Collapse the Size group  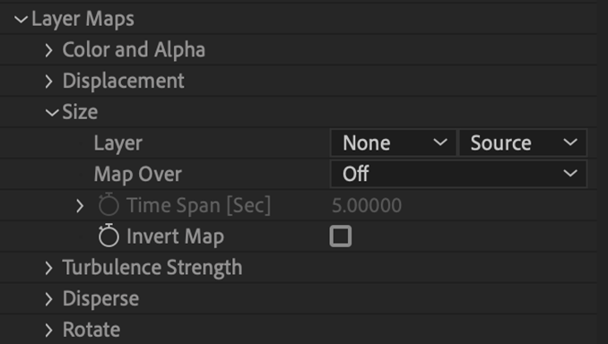tap(52, 113)
